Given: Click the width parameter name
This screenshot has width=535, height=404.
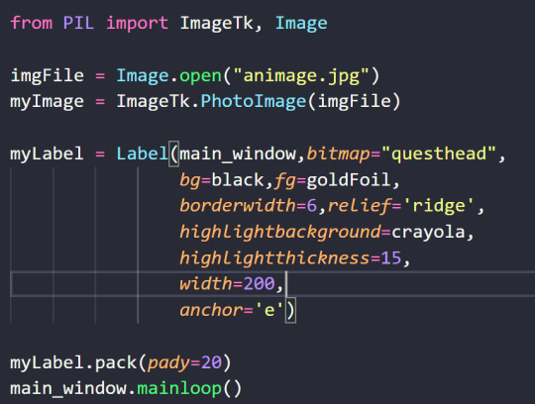Looking at the screenshot, I should click(206, 284).
